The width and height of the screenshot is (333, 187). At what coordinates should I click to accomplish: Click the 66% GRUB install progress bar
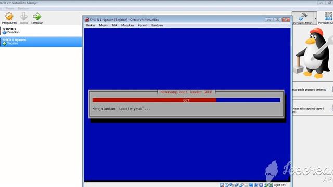coord(186,100)
